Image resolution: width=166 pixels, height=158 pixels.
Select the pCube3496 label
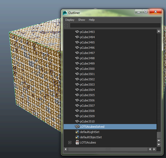tap(87, 48)
